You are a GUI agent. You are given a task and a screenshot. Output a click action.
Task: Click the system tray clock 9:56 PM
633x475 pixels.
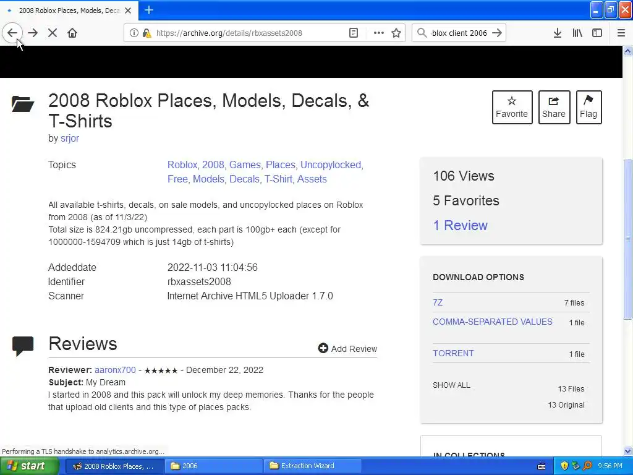pyautogui.click(x=610, y=466)
